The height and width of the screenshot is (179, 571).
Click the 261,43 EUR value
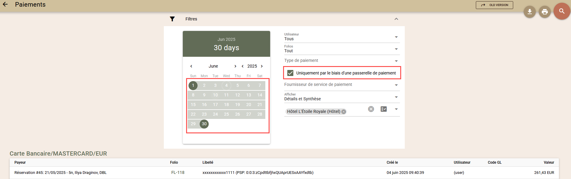coord(544,173)
